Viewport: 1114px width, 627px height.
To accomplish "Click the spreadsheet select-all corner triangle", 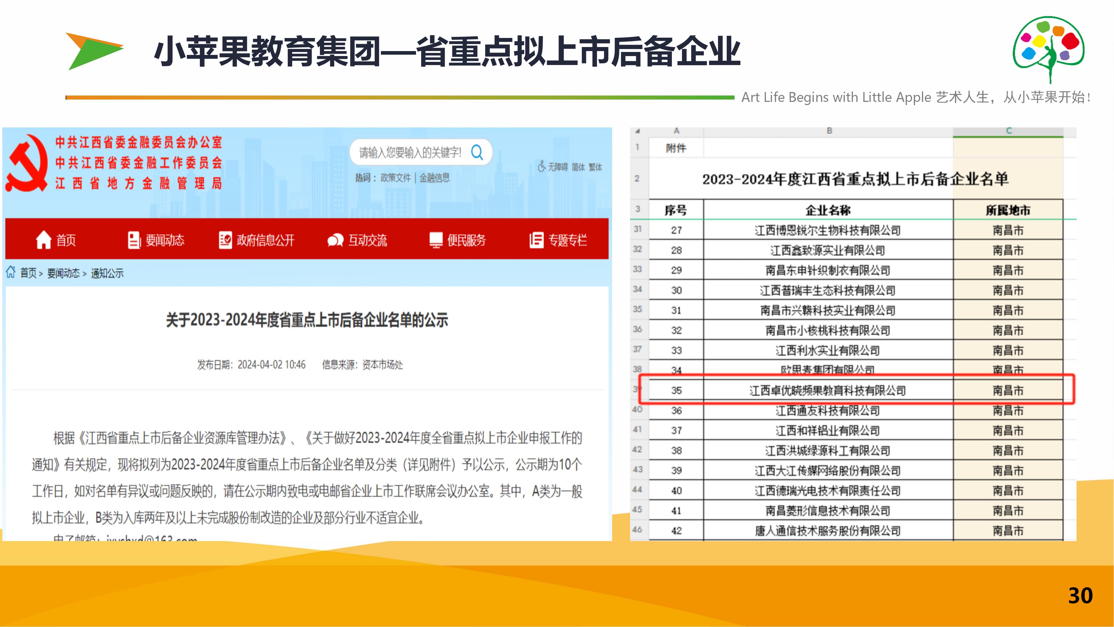I will (638, 131).
